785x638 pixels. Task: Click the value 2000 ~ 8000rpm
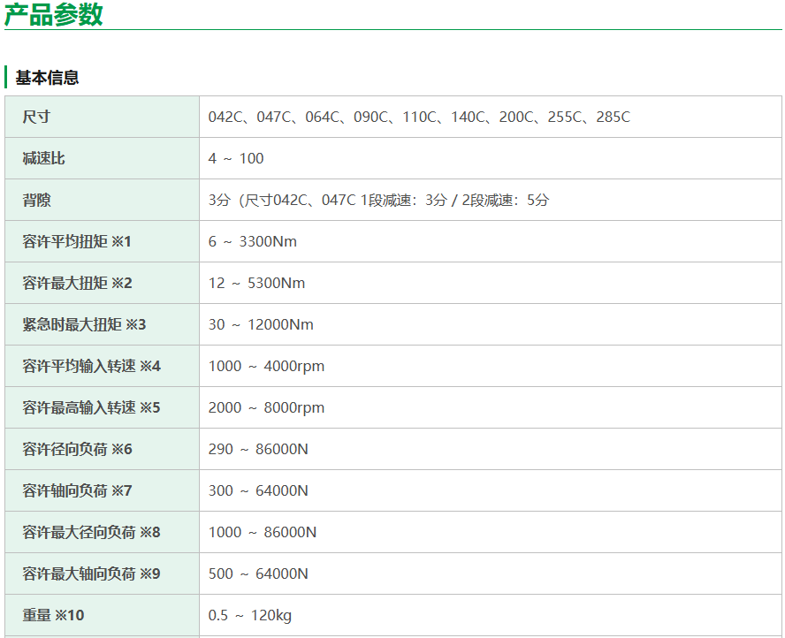click(x=266, y=407)
